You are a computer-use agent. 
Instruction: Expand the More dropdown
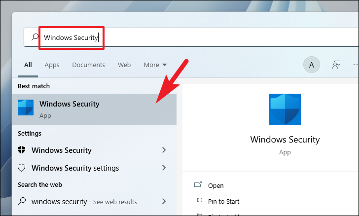pyautogui.click(x=155, y=65)
